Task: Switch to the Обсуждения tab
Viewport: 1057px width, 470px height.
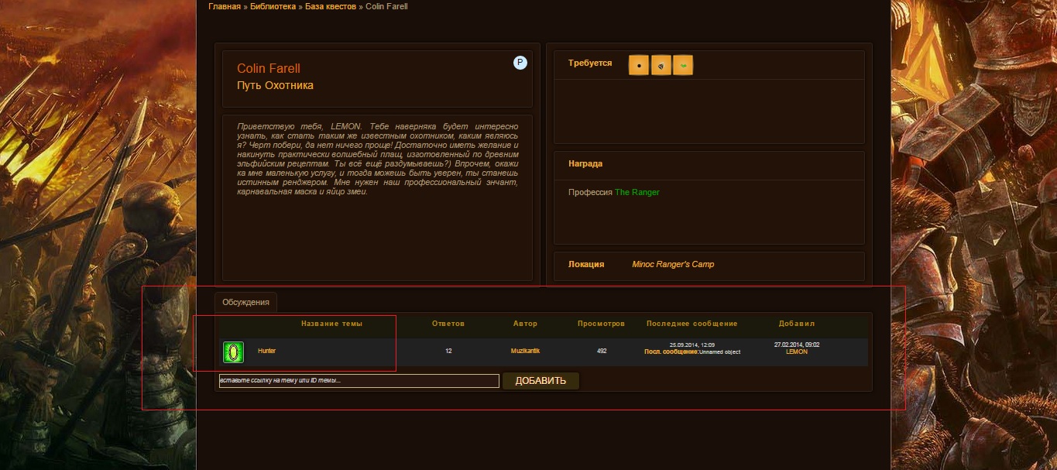Action: 245,302
